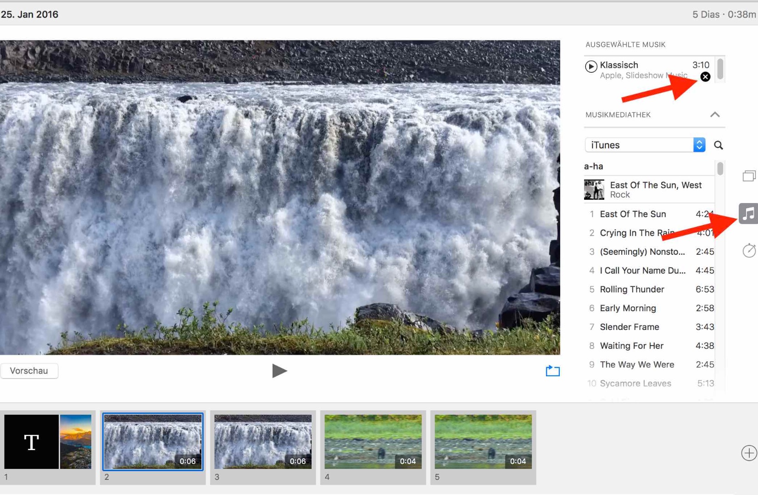The width and height of the screenshot is (758, 495).
Task: Choose the track Waiting For Her
Action: [x=631, y=346]
